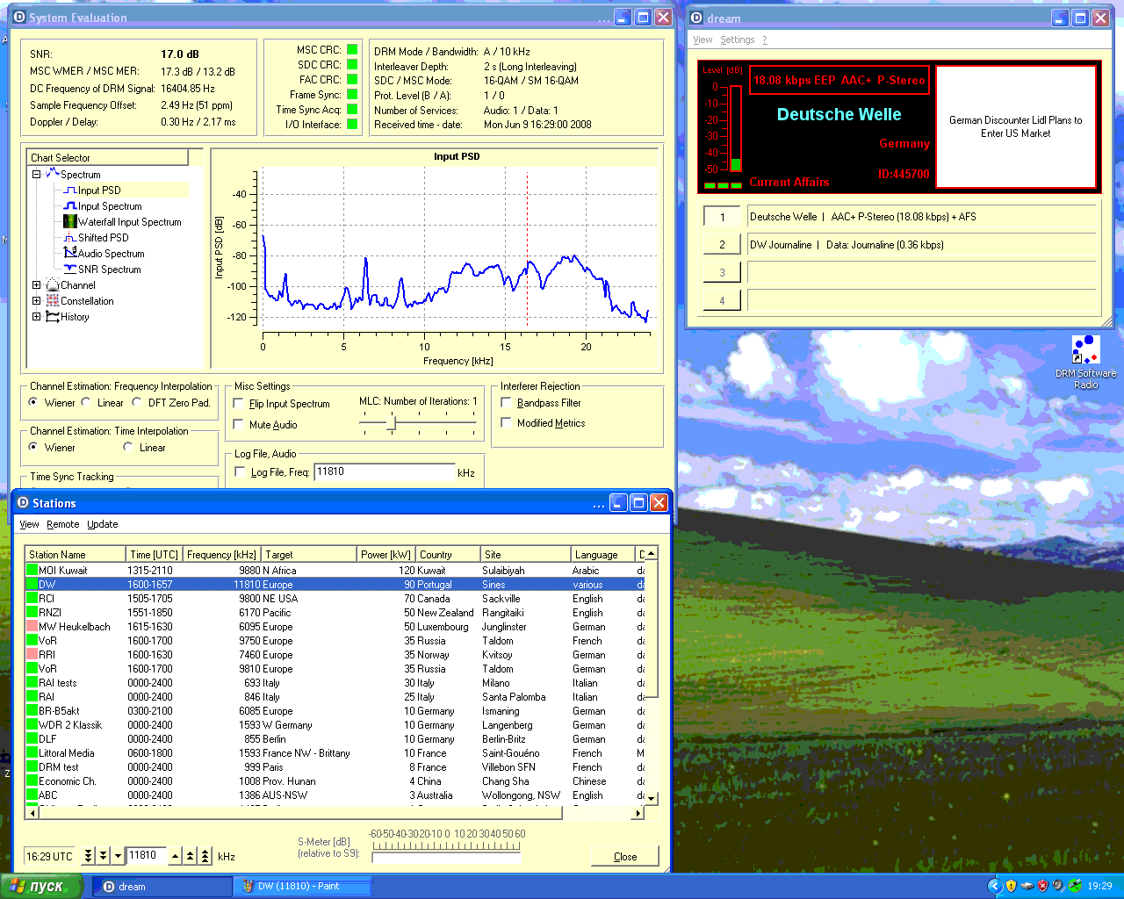Screen dimensions: 1124x899
Task: Select Linear time interpolation radio button
Action: click(x=128, y=447)
